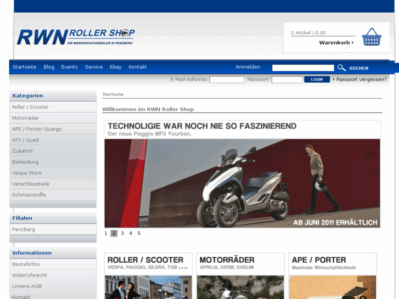Click the Filialen sidebar heading
This screenshot has width=399, height=299.
click(x=22, y=218)
